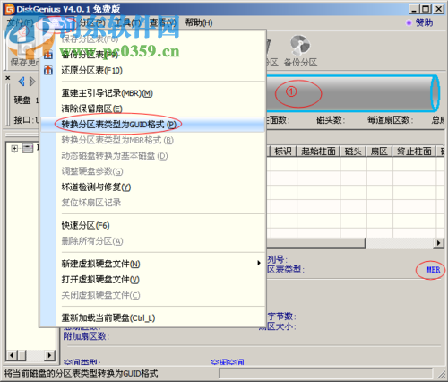Click the MBR partition table type value
Image resolution: width=448 pixels, height=382 pixels.
point(433,270)
